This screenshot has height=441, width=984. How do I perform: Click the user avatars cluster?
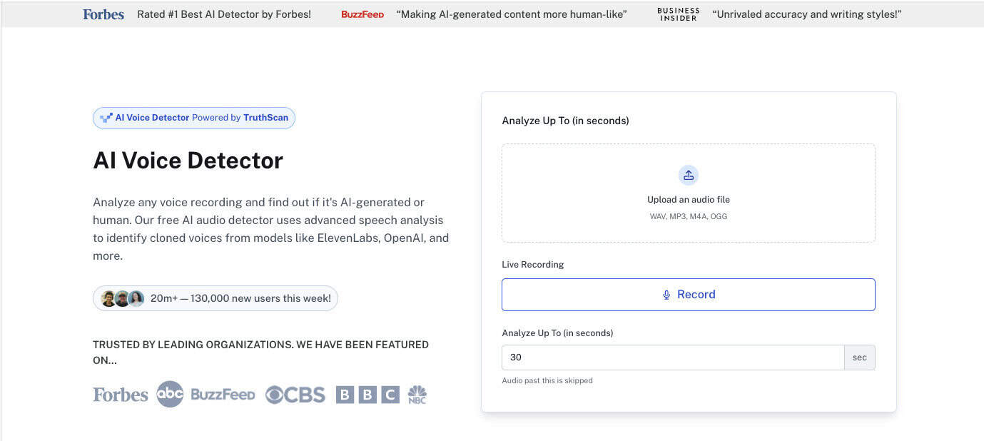[123, 298]
